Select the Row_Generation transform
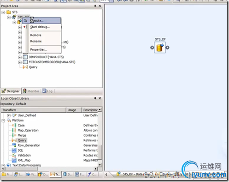The height and width of the screenshot is (182, 229). [29, 146]
